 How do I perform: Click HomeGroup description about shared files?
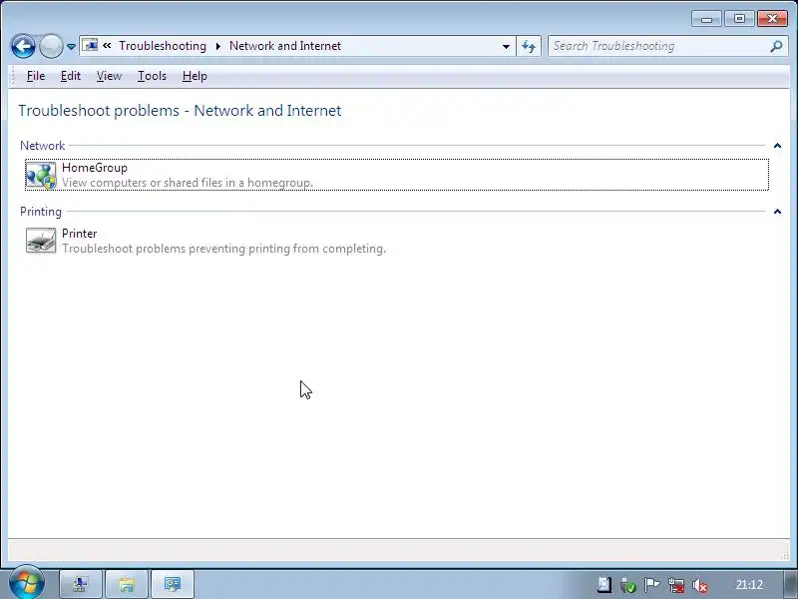pos(188,183)
